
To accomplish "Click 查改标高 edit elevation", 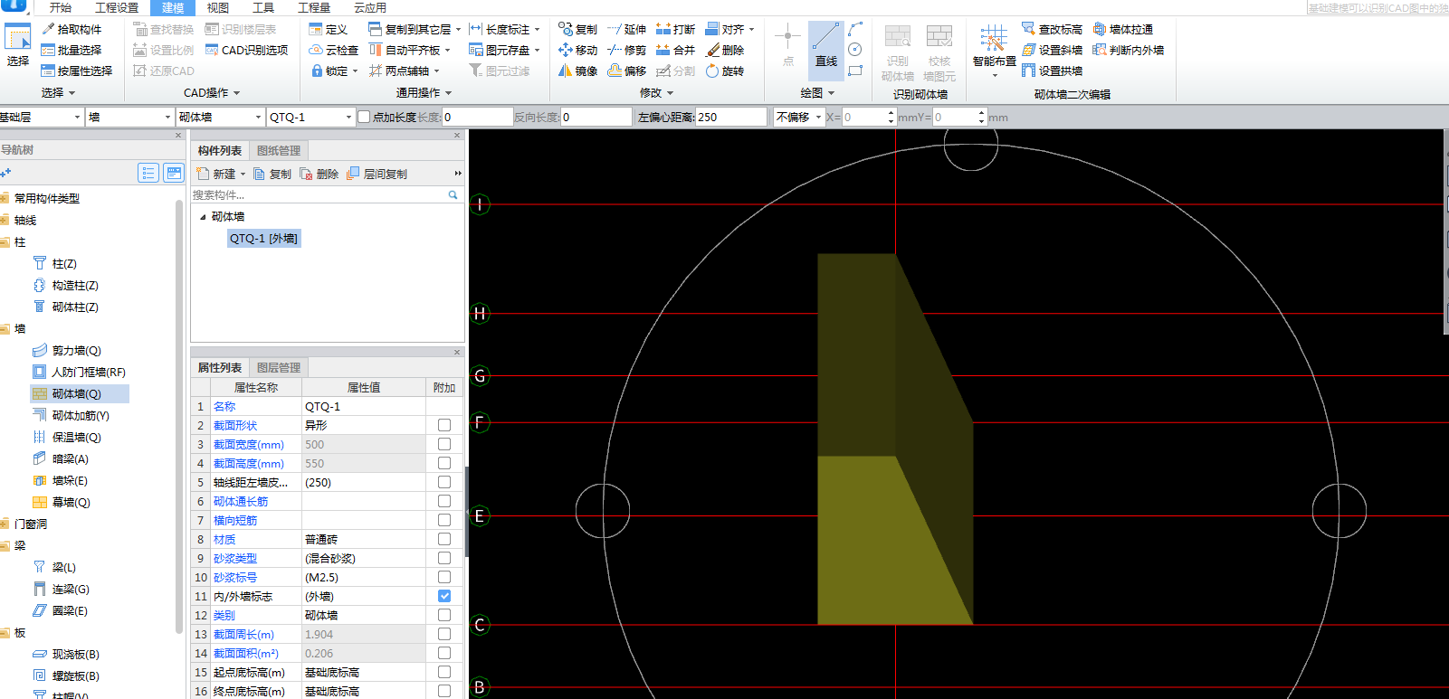I will pyautogui.click(x=1052, y=29).
